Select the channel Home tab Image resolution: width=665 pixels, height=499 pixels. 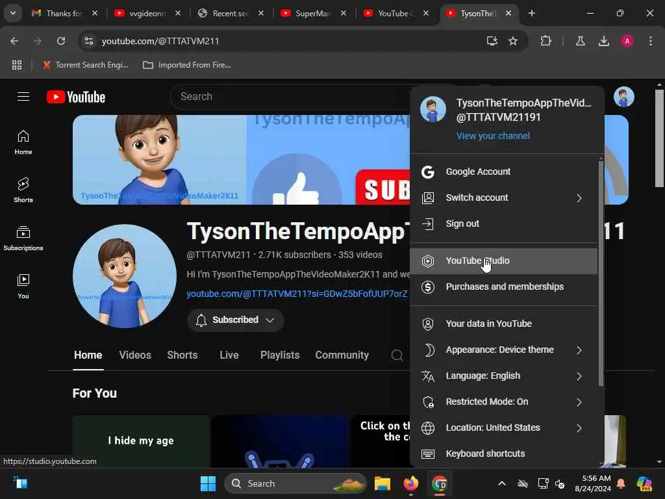click(x=88, y=355)
